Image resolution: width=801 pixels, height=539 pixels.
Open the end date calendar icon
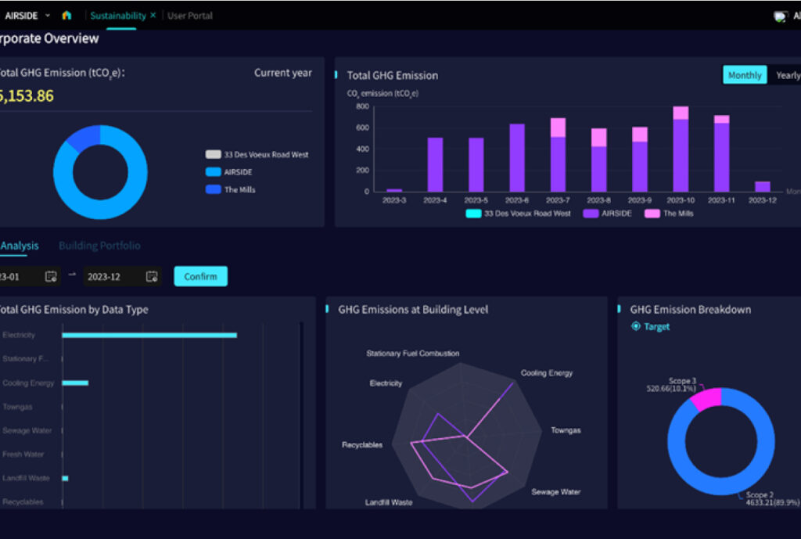click(x=152, y=276)
